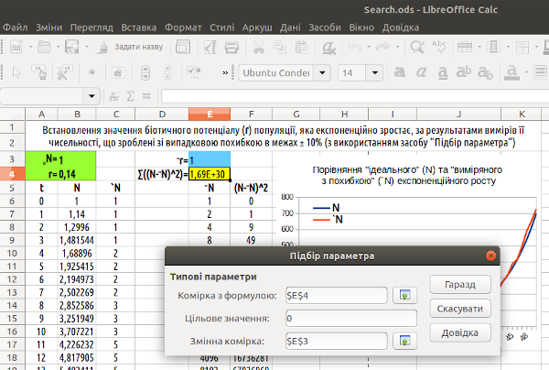The width and height of the screenshot is (549, 370).
Task: Open the Аркуш menu
Action: tap(257, 27)
